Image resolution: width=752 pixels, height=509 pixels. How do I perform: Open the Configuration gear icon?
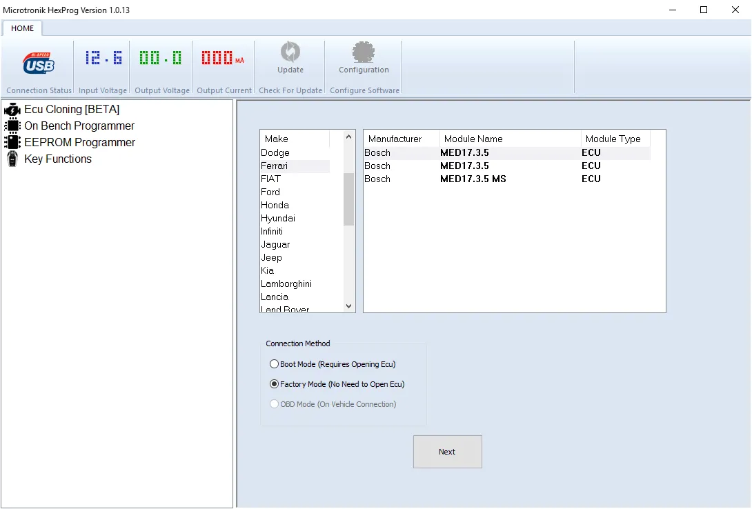coord(364,52)
